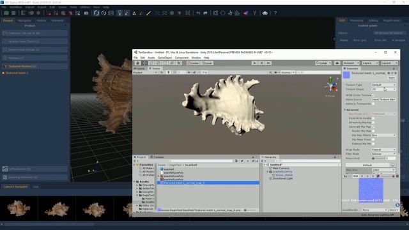Select Textured mesh 1 in 3DF Zephyr

coord(17,73)
